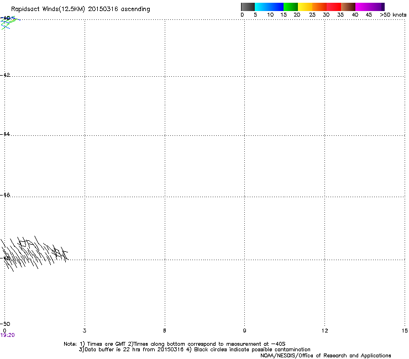Click the latitude label '-44'
The width and height of the screenshot is (409, 359).
(x=5, y=134)
